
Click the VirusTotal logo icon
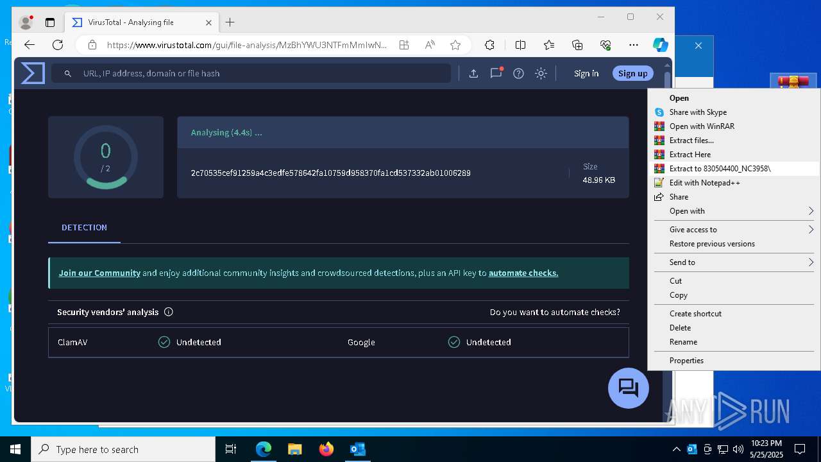click(33, 73)
